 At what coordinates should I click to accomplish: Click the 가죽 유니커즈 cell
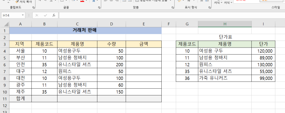225,78
